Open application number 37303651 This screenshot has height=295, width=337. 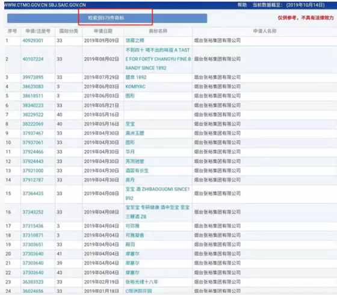pos(33,244)
